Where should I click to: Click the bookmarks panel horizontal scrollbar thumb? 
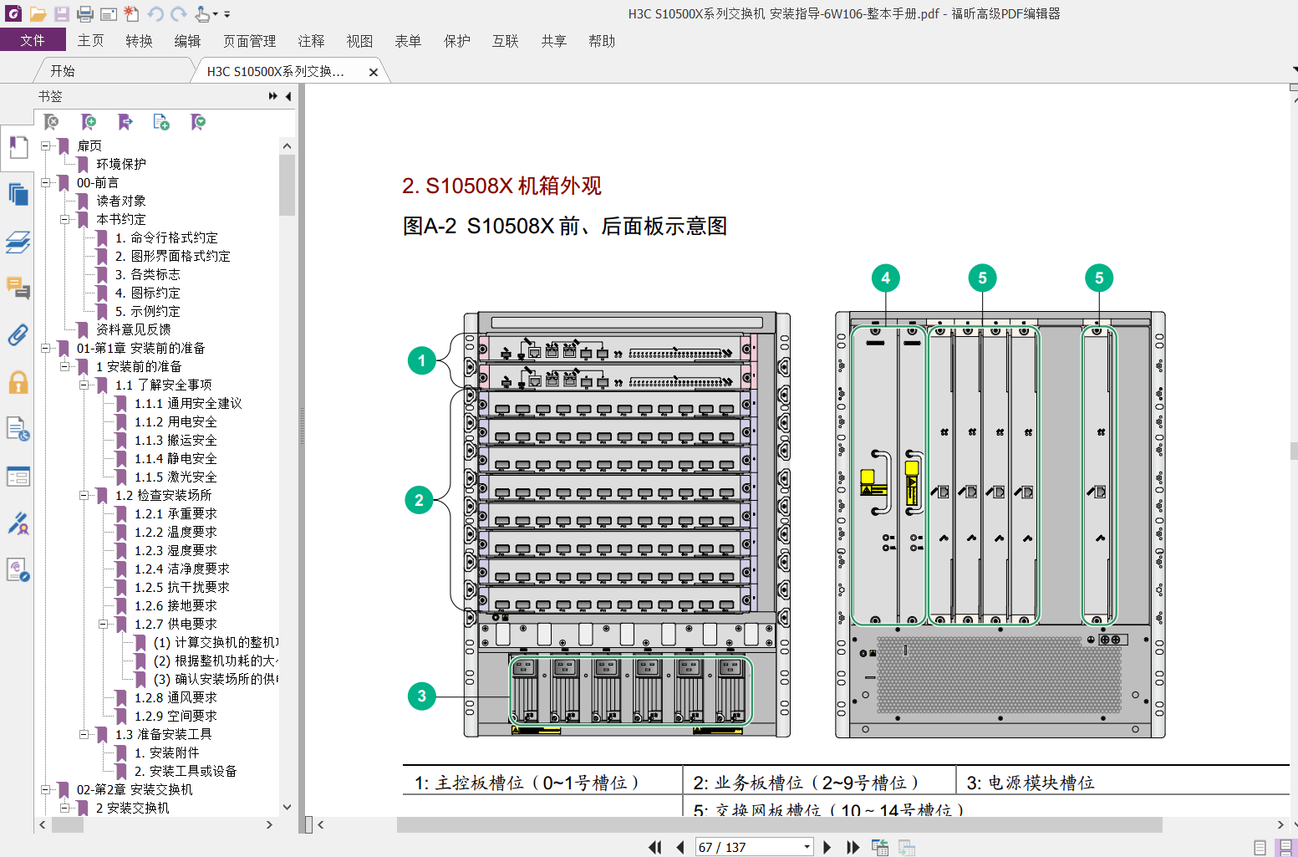68,824
